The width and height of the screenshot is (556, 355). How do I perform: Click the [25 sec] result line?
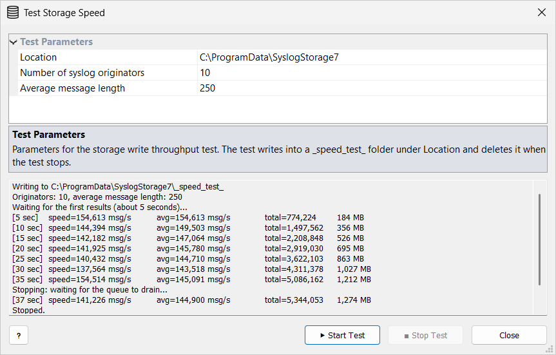click(188, 258)
